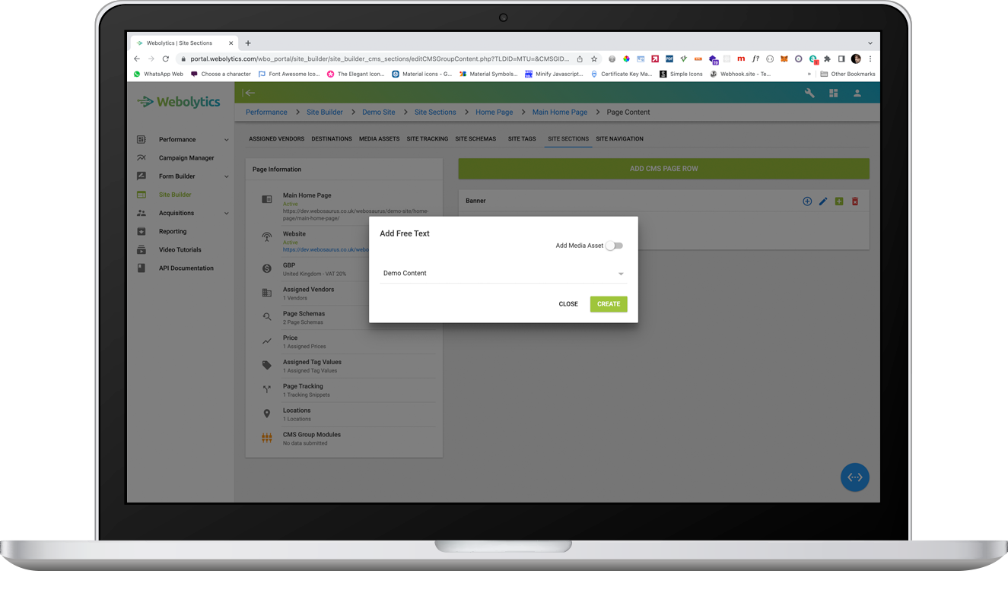Image resolution: width=1008 pixels, height=593 pixels.
Task: Go back with the browser back arrow
Action: [x=137, y=59]
